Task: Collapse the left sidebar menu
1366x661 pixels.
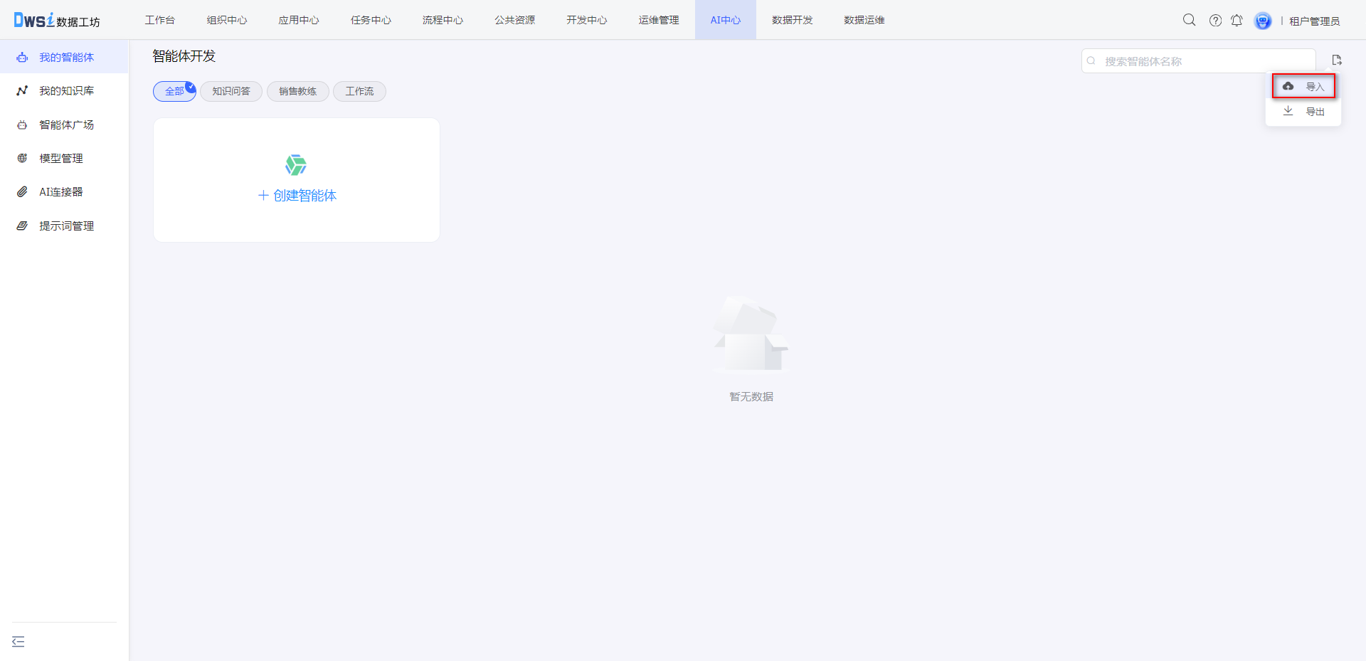Action: tap(18, 641)
